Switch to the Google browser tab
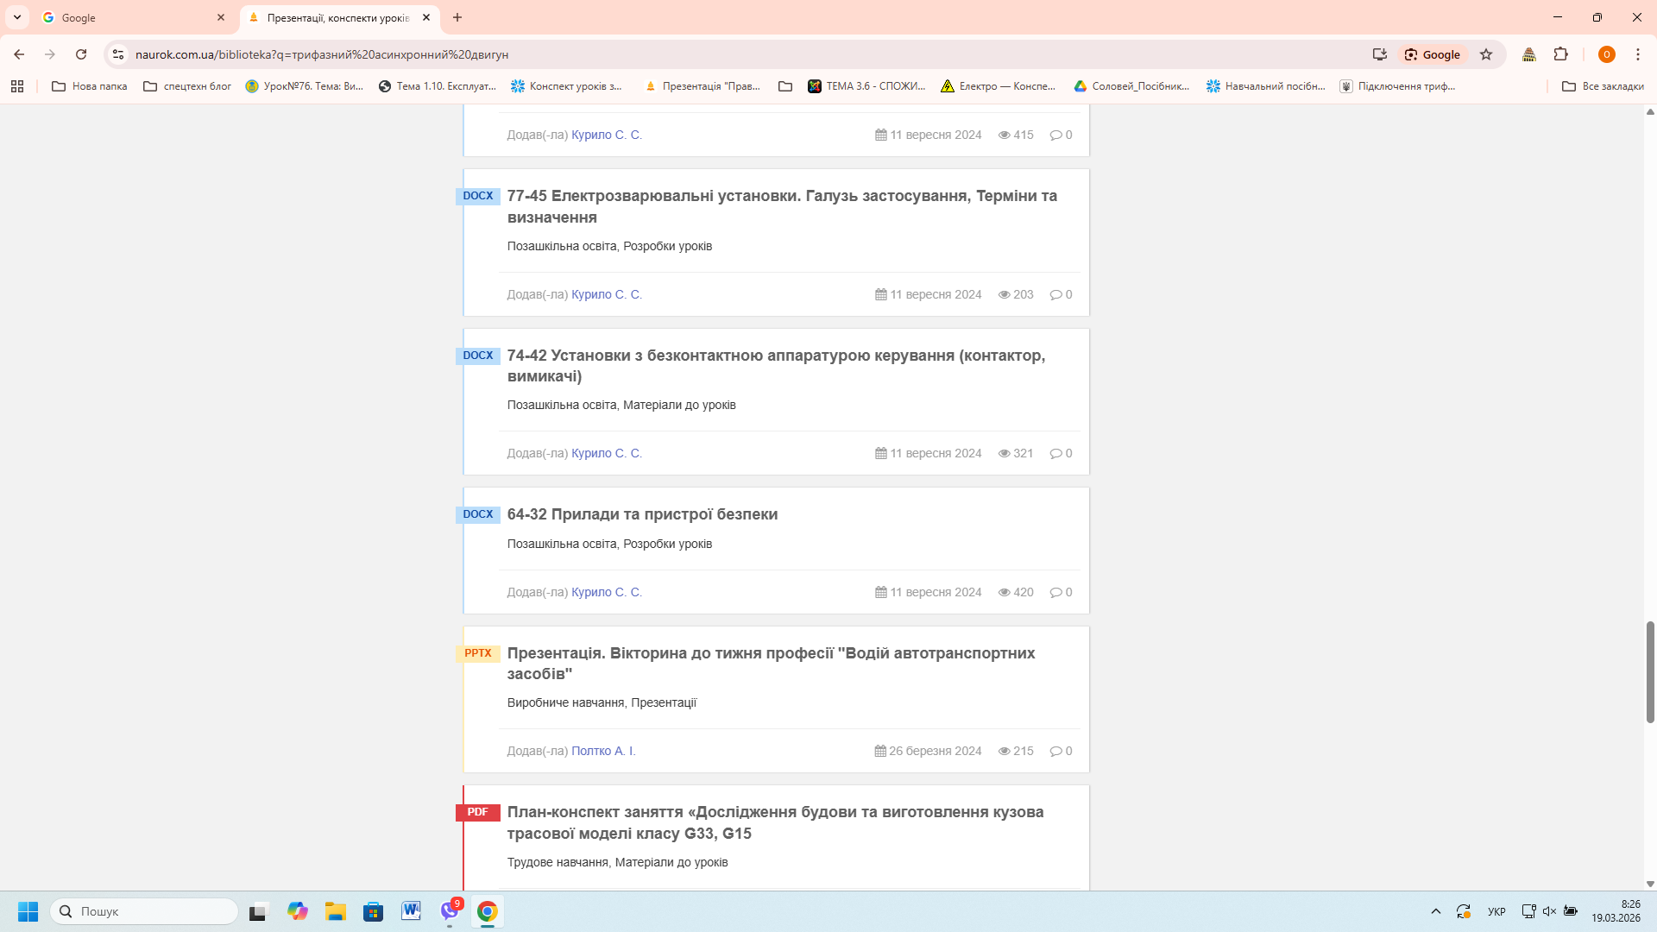 (x=129, y=17)
